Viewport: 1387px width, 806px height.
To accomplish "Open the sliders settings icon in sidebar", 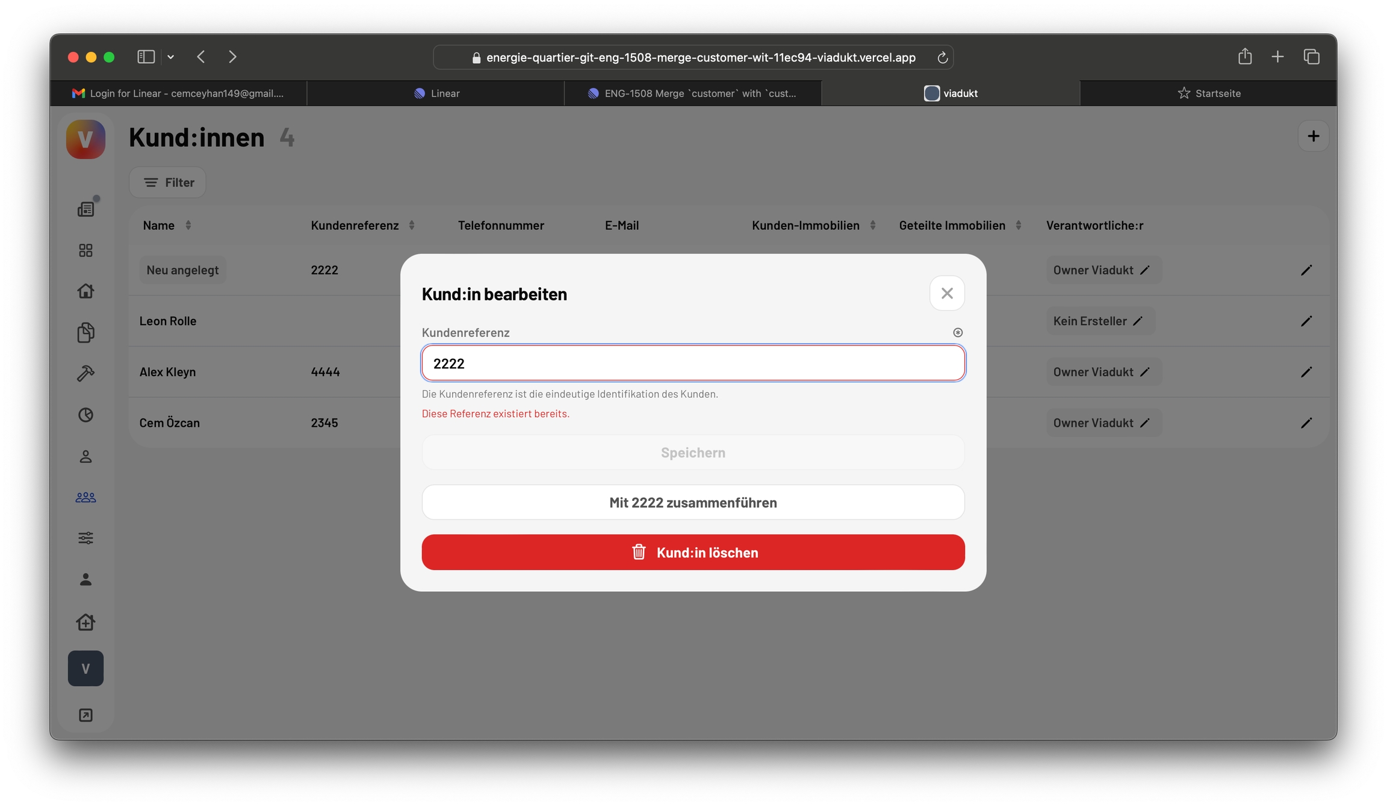I will [85, 538].
